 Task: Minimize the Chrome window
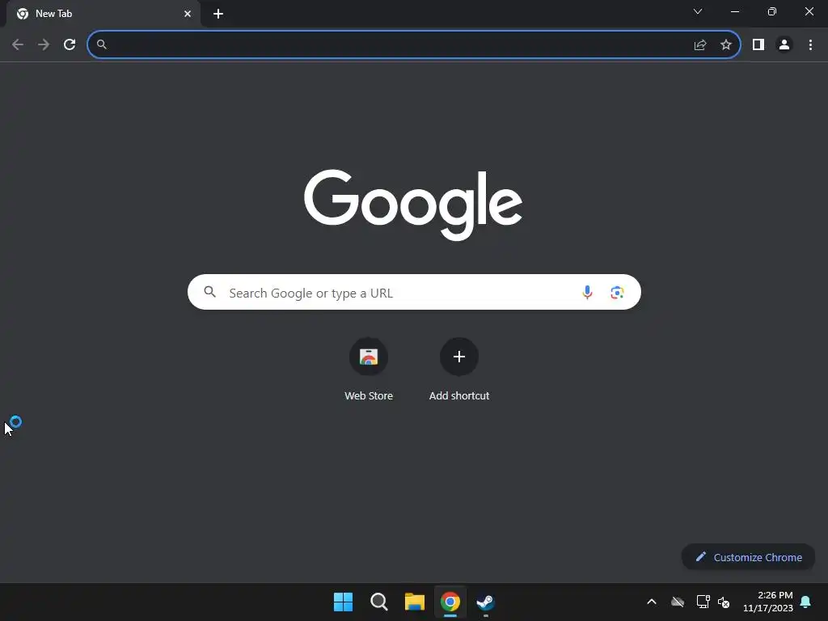pyautogui.click(x=734, y=11)
